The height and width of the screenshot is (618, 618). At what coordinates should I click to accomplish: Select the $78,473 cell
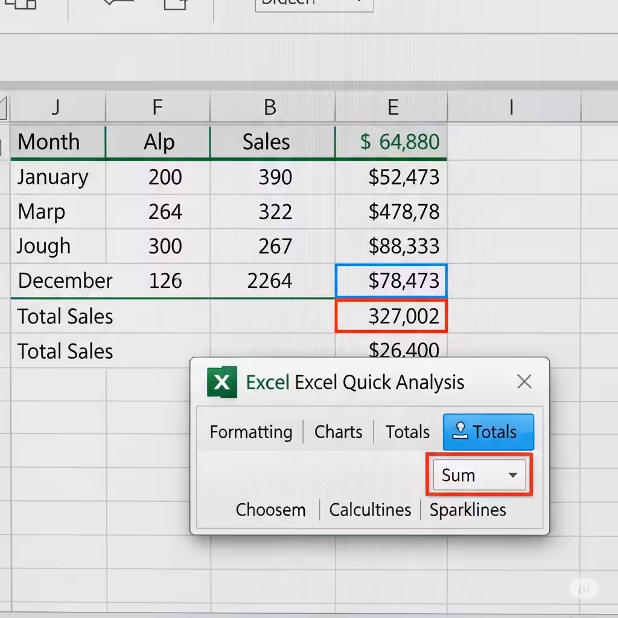click(x=391, y=281)
